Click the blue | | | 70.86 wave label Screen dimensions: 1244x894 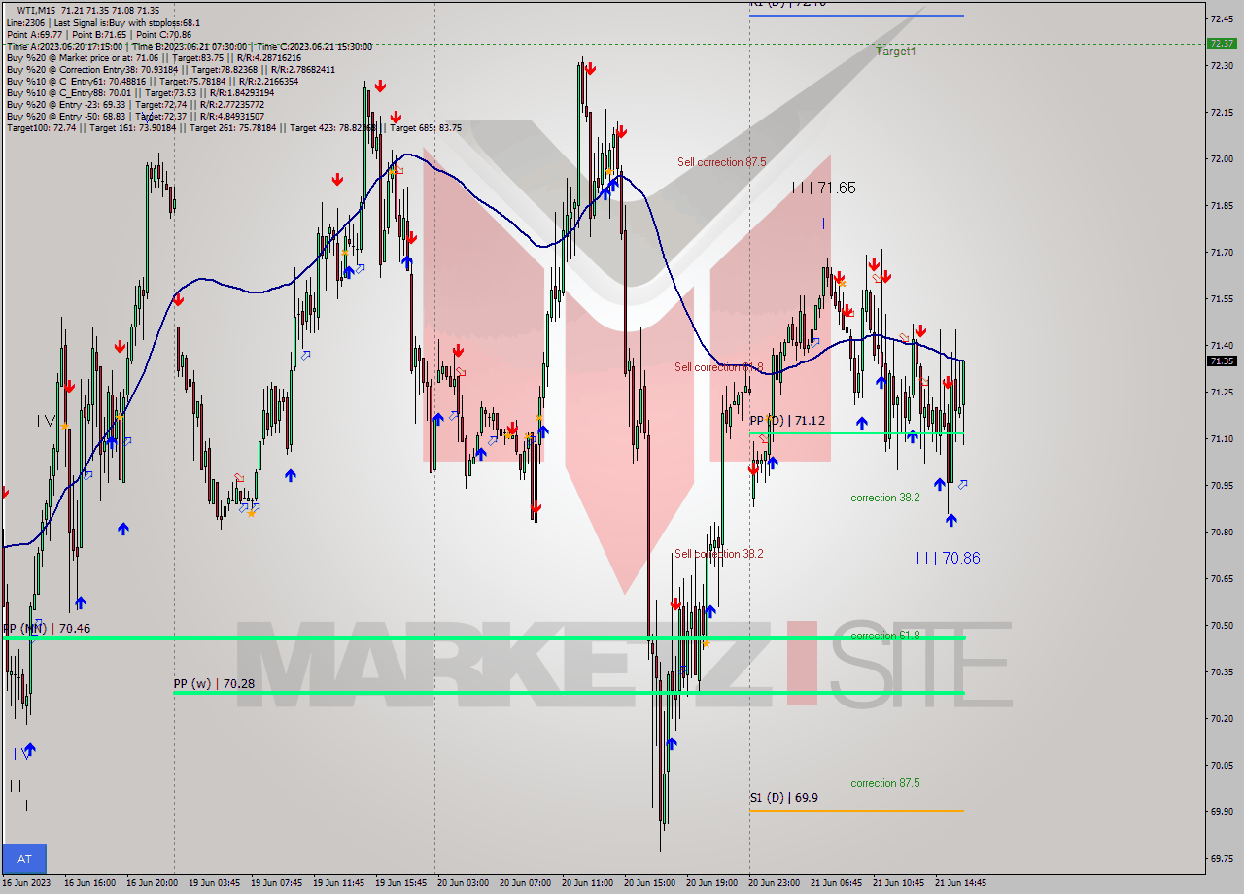click(948, 558)
